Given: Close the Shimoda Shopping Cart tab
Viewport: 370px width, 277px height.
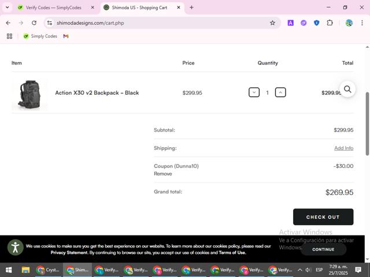Looking at the screenshot, I should click(x=179, y=8).
